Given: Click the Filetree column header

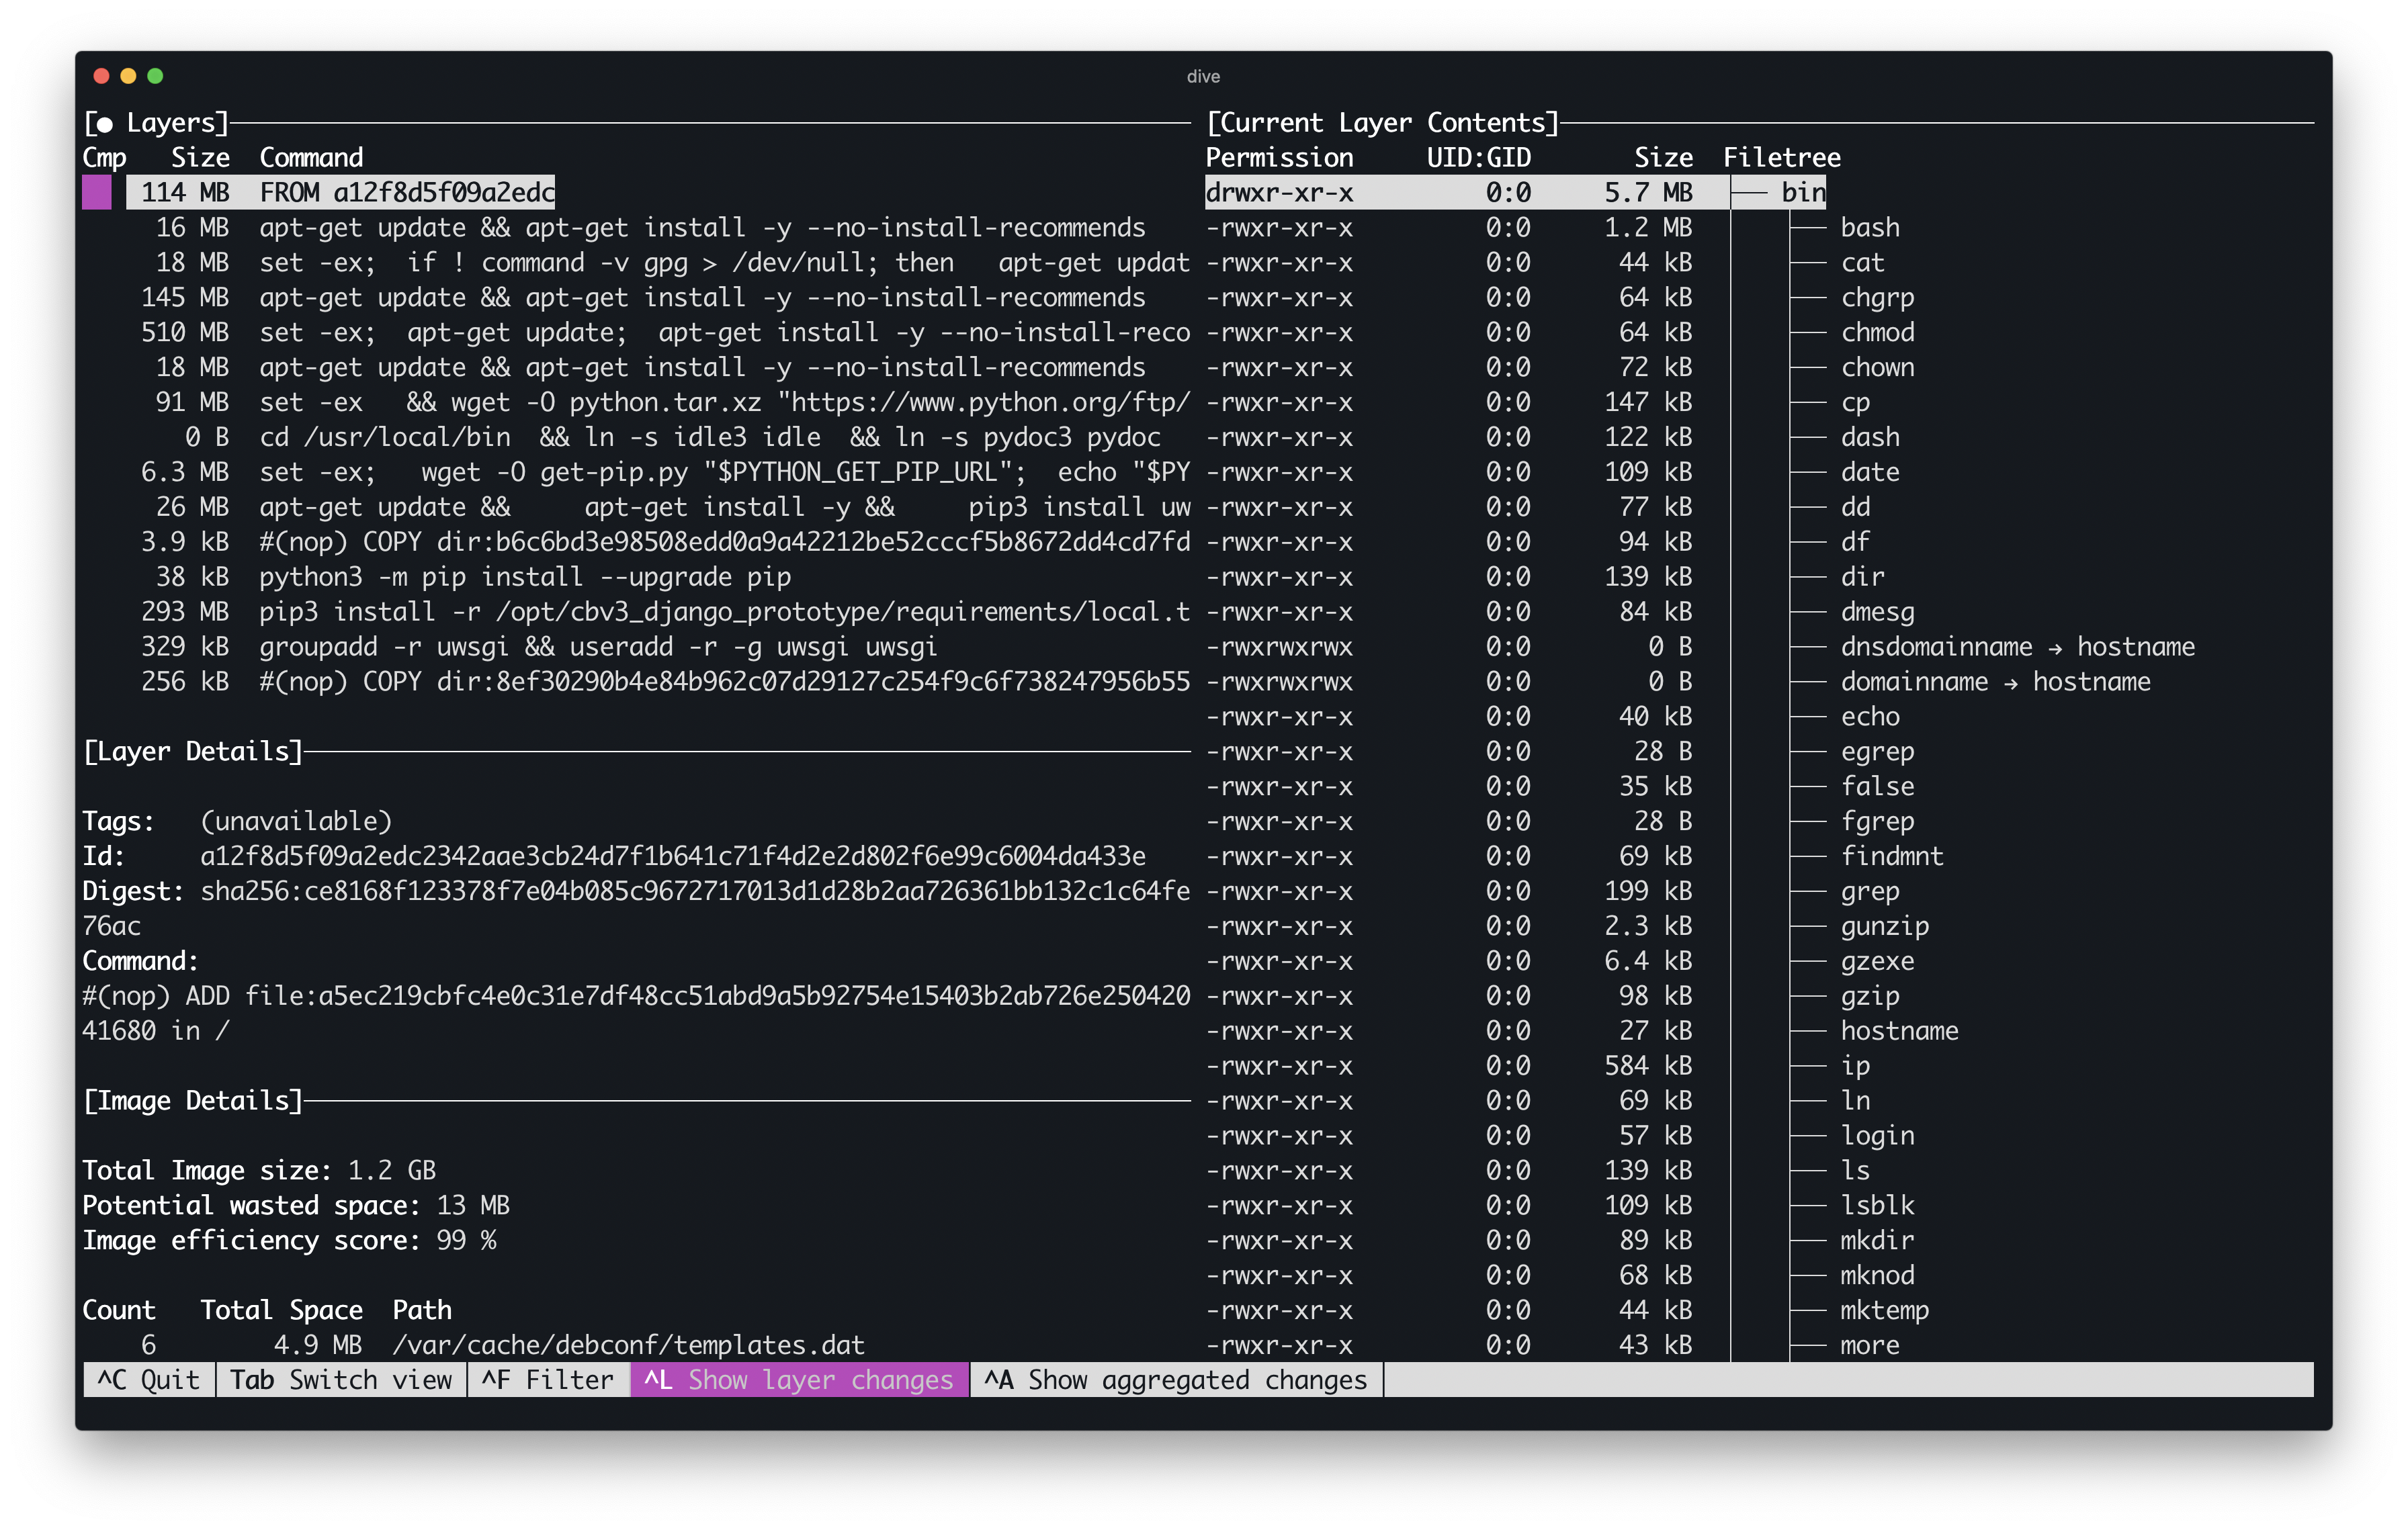Looking at the screenshot, I should click(x=1781, y=157).
